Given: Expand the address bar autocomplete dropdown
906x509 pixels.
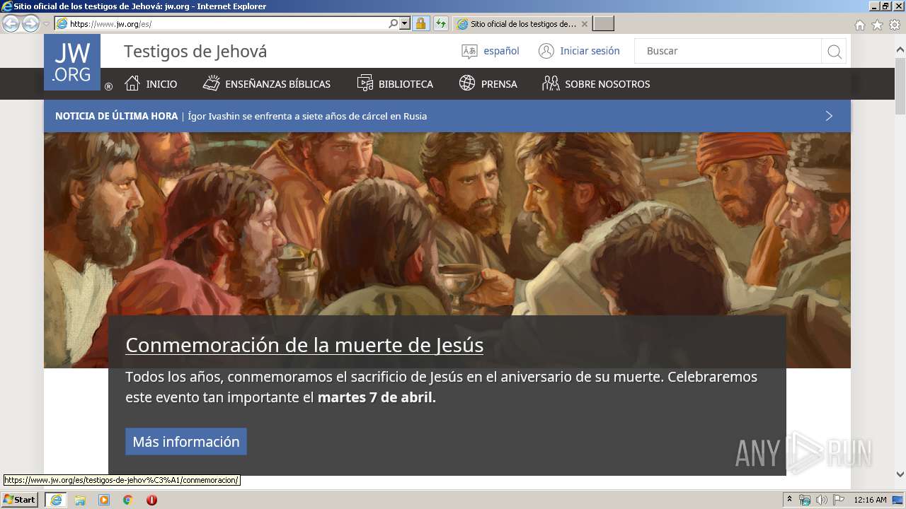Looking at the screenshot, I should 405,23.
